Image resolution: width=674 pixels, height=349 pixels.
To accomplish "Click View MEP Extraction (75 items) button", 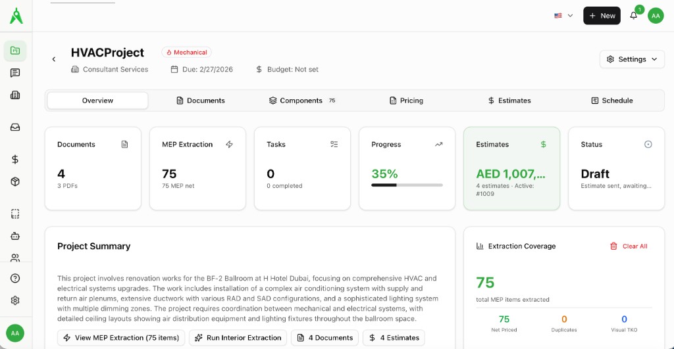I will (x=120, y=338).
